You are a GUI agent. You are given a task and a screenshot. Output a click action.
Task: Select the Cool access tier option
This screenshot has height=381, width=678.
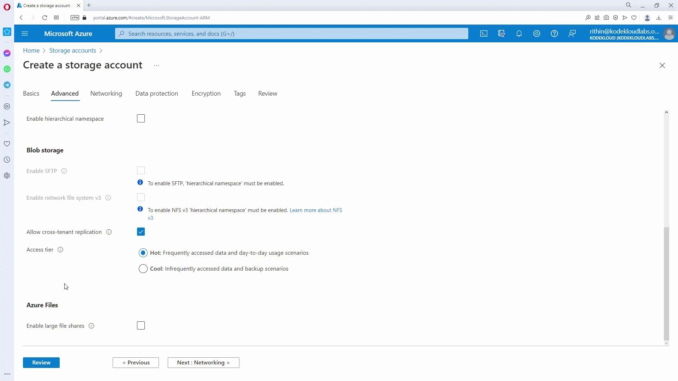pyautogui.click(x=143, y=269)
